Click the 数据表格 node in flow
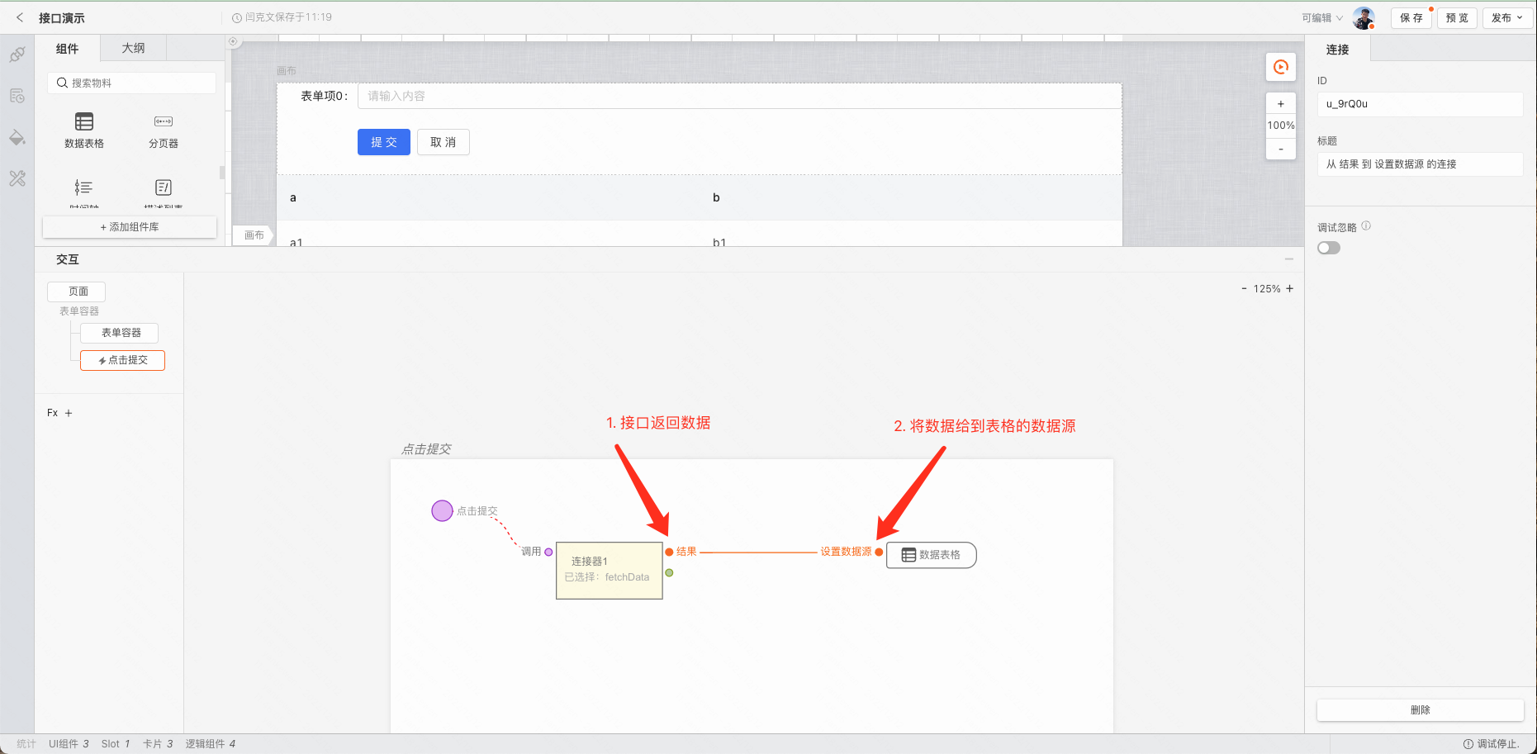The width and height of the screenshot is (1537, 754). [x=932, y=555]
